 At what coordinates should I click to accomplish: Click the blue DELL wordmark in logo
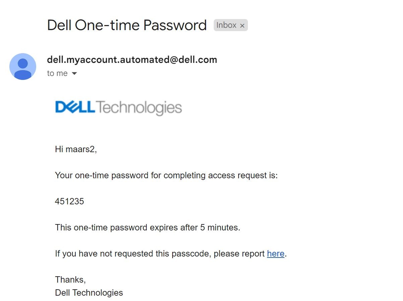75,107
